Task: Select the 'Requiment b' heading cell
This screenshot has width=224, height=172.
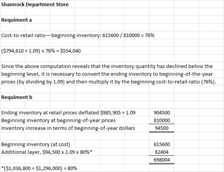Action: click(17, 97)
